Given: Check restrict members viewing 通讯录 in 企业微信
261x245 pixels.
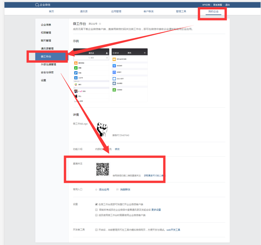Looking at the screenshot, I should tap(96, 210).
